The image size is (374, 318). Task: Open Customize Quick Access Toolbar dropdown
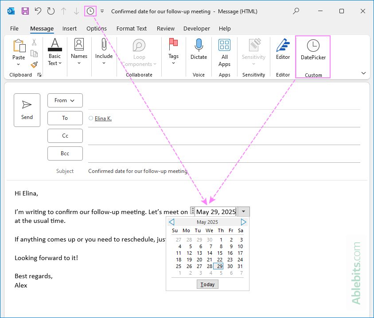click(102, 11)
